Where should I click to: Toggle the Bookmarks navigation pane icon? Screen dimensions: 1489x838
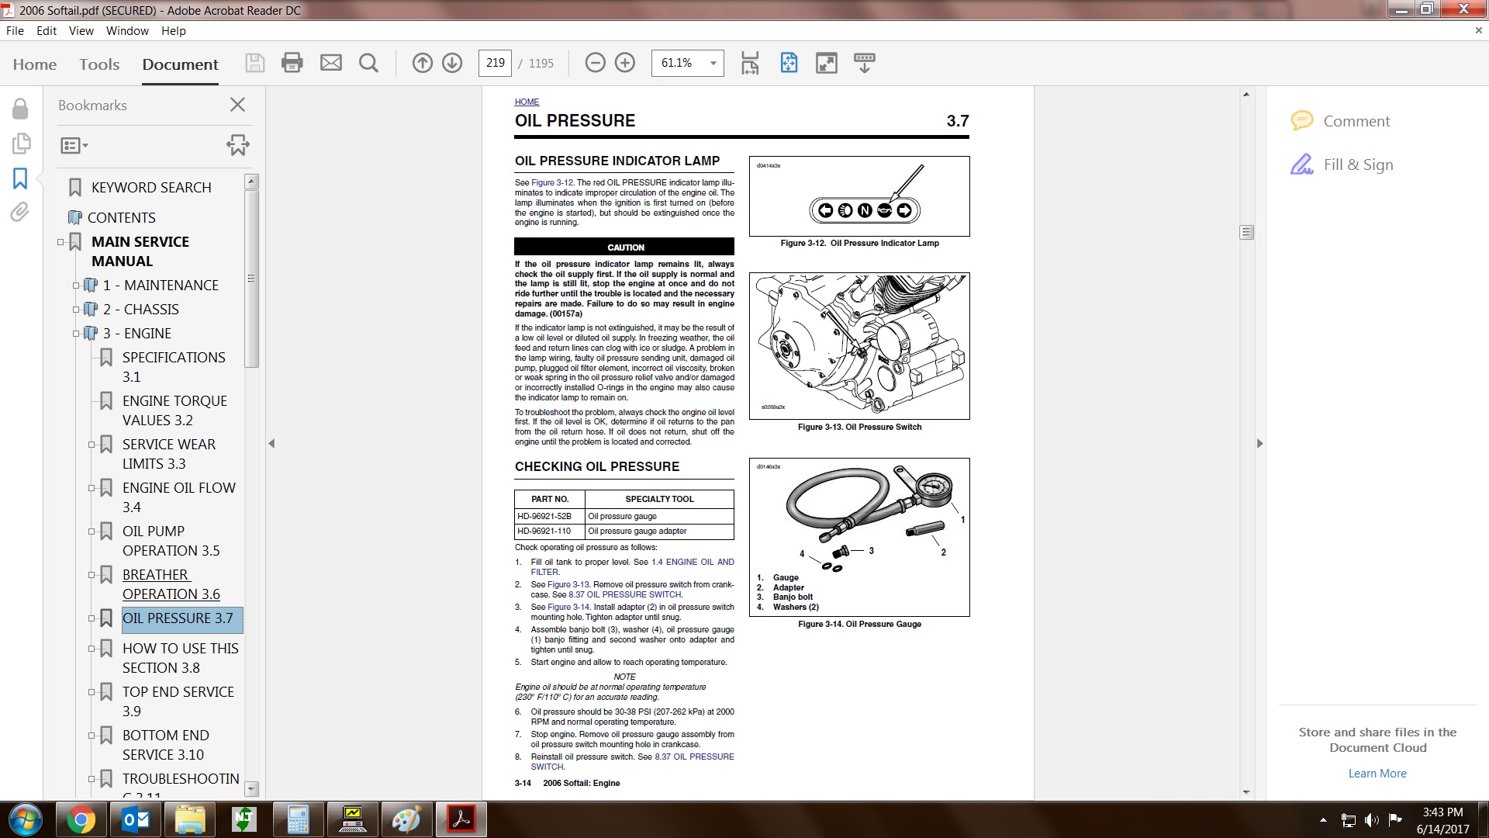click(x=20, y=178)
